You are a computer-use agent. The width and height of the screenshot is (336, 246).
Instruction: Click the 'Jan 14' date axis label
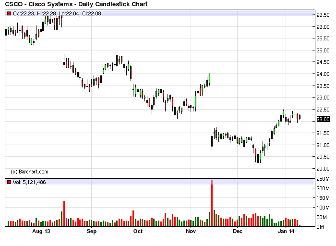286,231
